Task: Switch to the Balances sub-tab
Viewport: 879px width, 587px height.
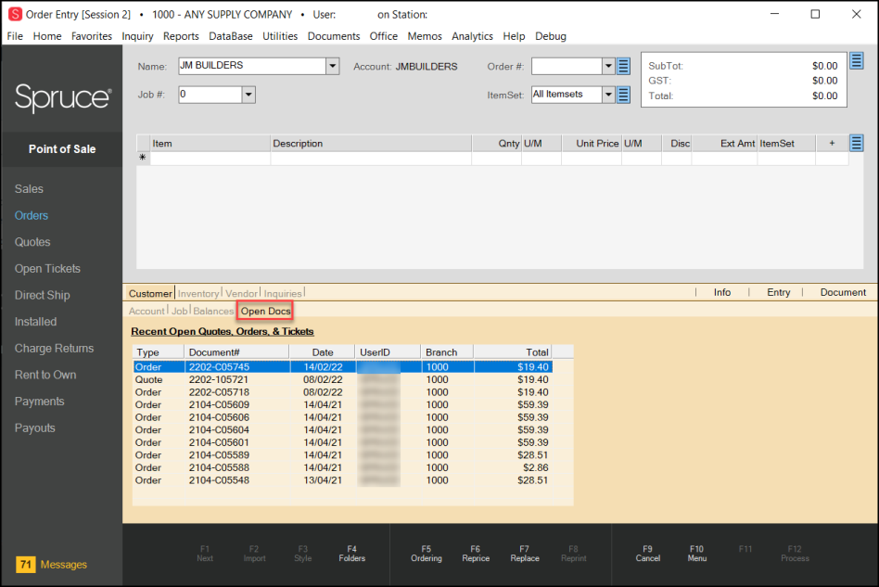Action: 213,311
